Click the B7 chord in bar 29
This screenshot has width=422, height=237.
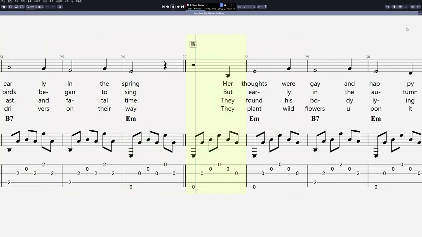pyautogui.click(x=315, y=118)
